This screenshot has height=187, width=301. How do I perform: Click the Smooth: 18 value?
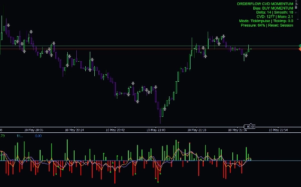pyautogui.click(x=283, y=12)
